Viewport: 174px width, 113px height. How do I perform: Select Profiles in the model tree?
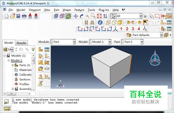click(x=24, y=84)
